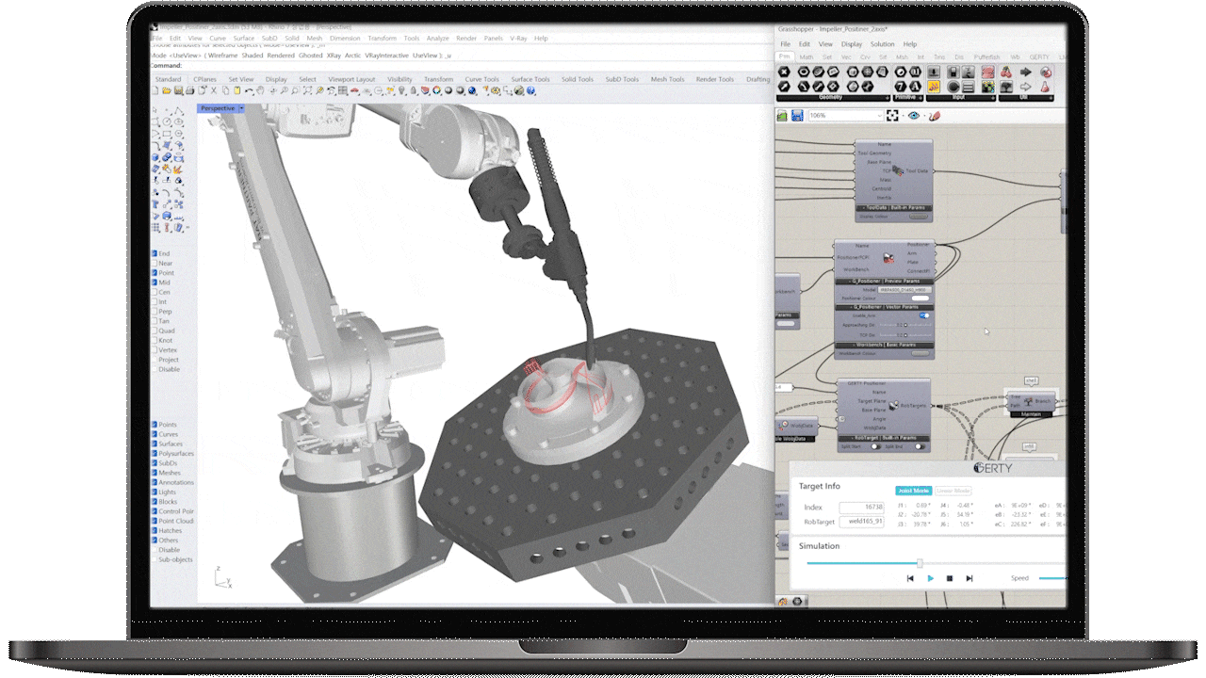Collapse the RobTarget Built-in Params section
The width and height of the screenshot is (1206, 678).
point(884,438)
